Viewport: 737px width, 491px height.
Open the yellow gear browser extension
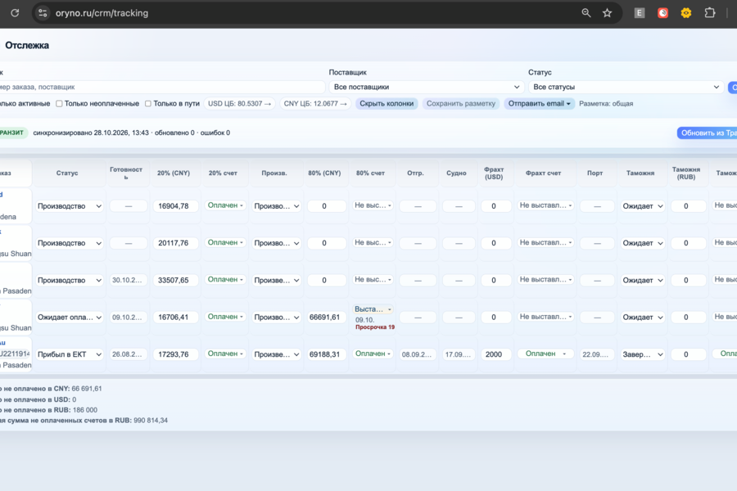pos(686,13)
